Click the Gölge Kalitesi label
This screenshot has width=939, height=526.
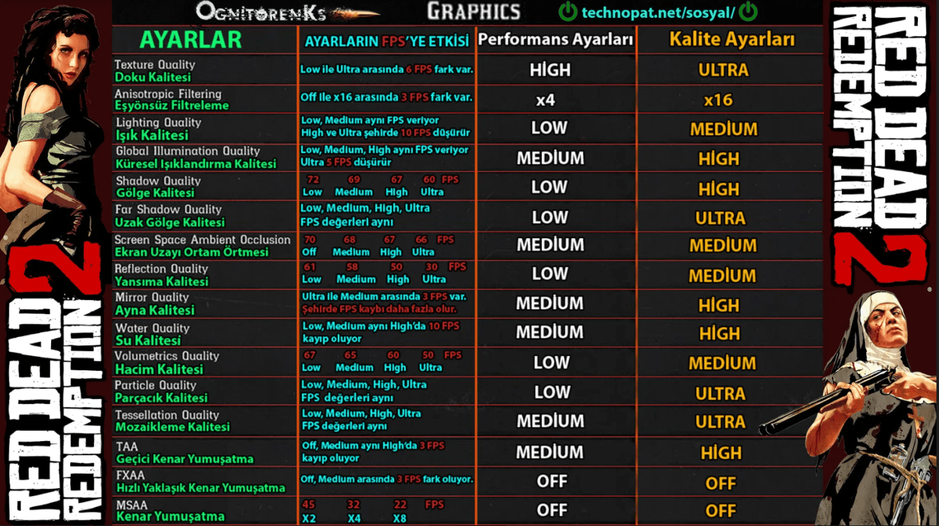(155, 193)
